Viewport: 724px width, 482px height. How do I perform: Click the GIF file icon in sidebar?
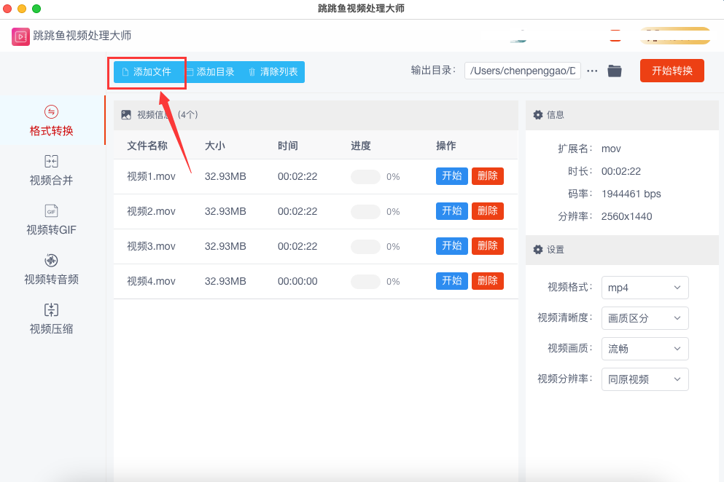pyautogui.click(x=51, y=211)
